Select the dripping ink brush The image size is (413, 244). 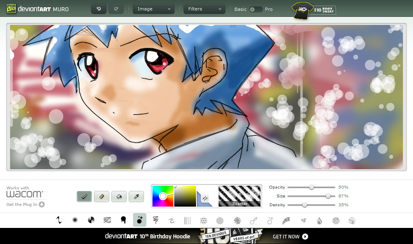123,220
